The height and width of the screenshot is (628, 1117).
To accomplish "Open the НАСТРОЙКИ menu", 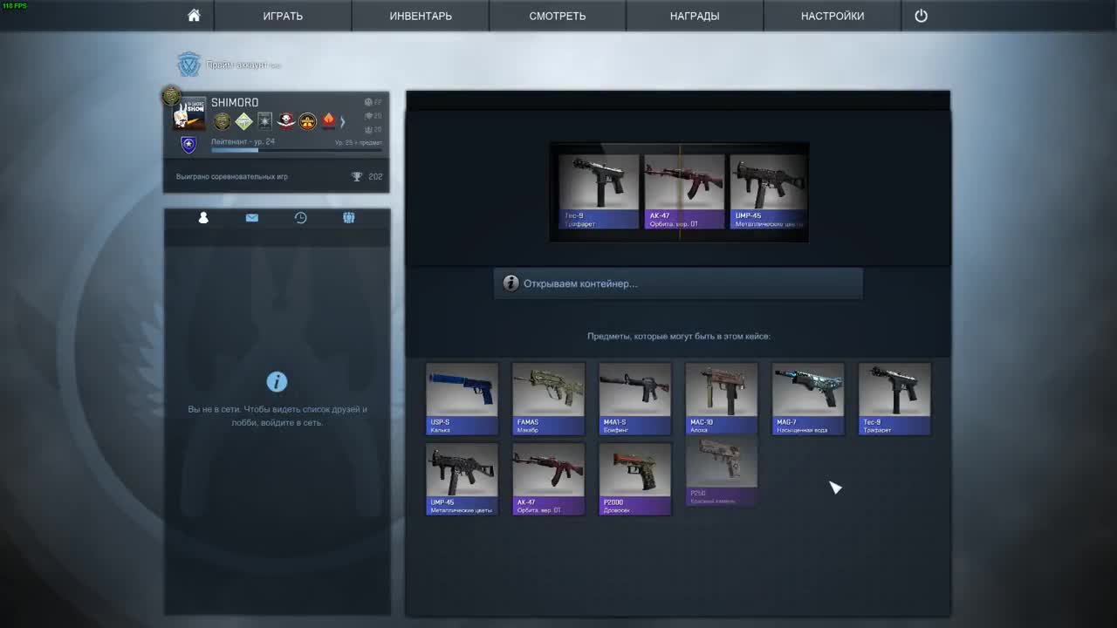I will pyautogui.click(x=833, y=16).
